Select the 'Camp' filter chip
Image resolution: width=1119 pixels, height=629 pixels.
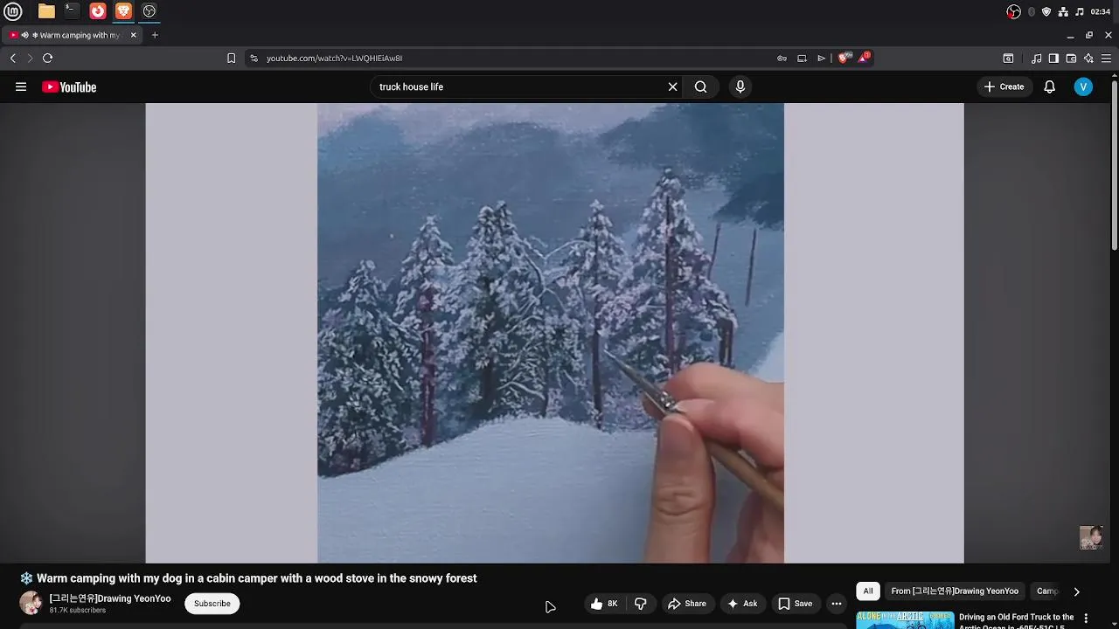tap(1047, 591)
